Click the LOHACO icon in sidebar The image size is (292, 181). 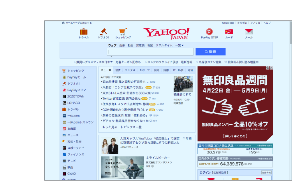click(64, 103)
